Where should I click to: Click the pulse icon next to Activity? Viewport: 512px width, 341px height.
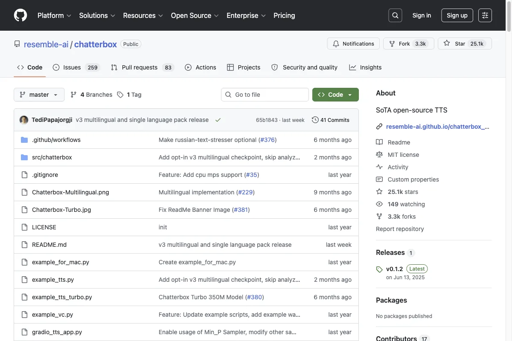(x=379, y=167)
